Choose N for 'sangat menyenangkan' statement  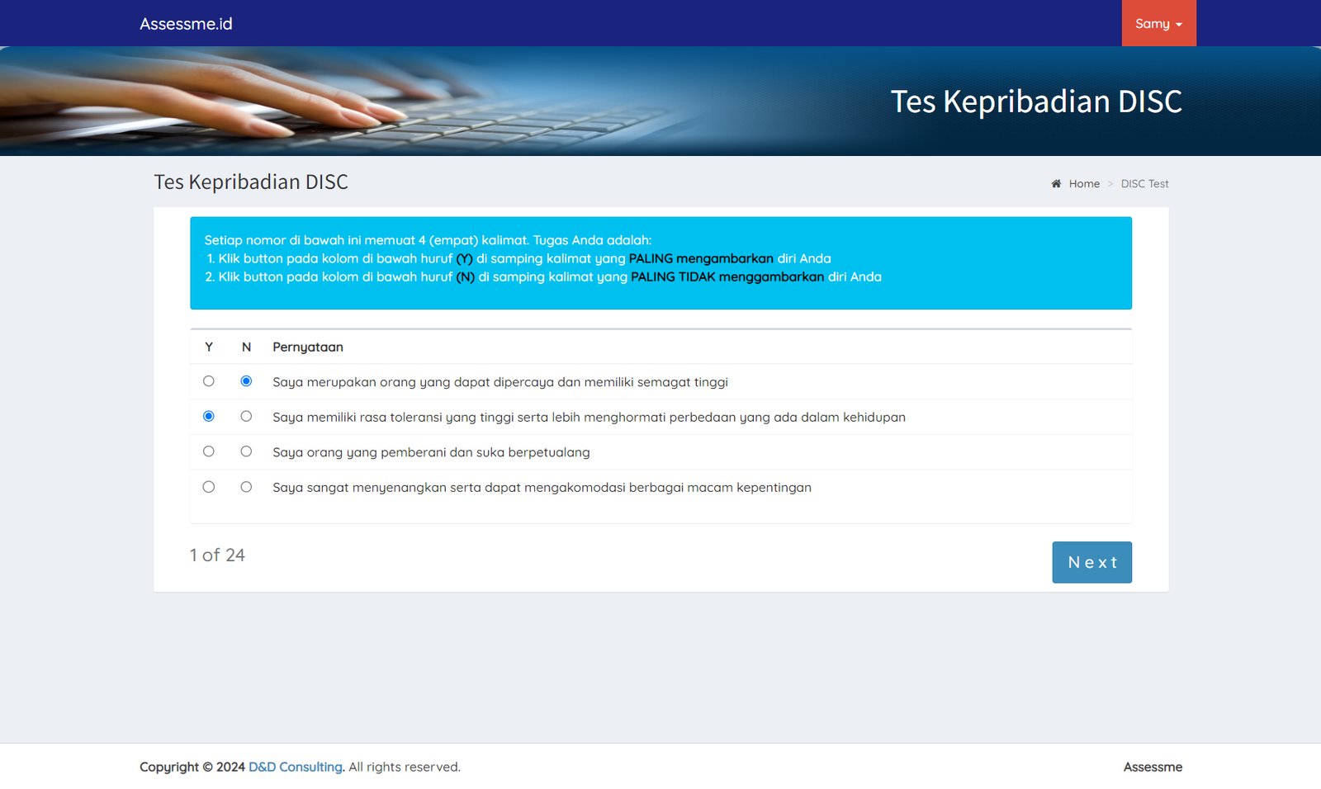tap(246, 487)
